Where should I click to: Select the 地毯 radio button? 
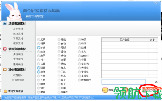(59, 64)
